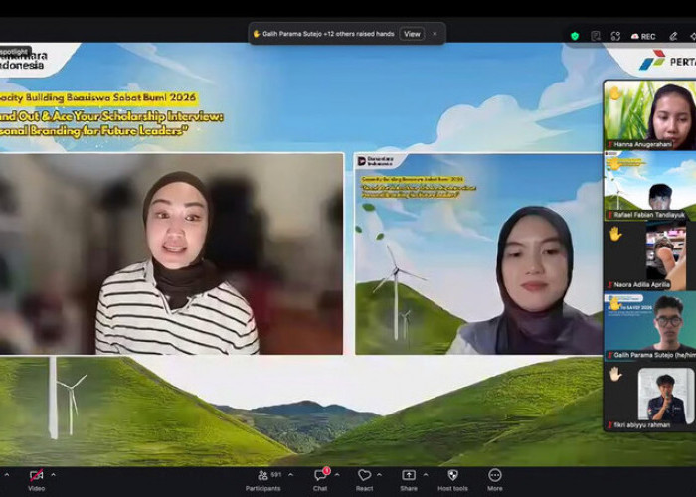Click the green encryption shield icon
696x497 pixels.
point(575,36)
